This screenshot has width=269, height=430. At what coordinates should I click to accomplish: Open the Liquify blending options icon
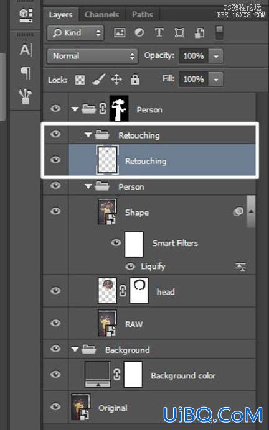tap(241, 267)
